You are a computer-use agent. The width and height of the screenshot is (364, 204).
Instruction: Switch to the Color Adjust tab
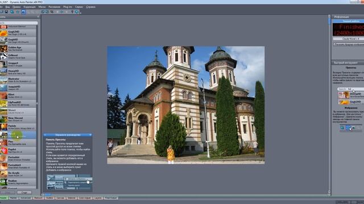85,198
